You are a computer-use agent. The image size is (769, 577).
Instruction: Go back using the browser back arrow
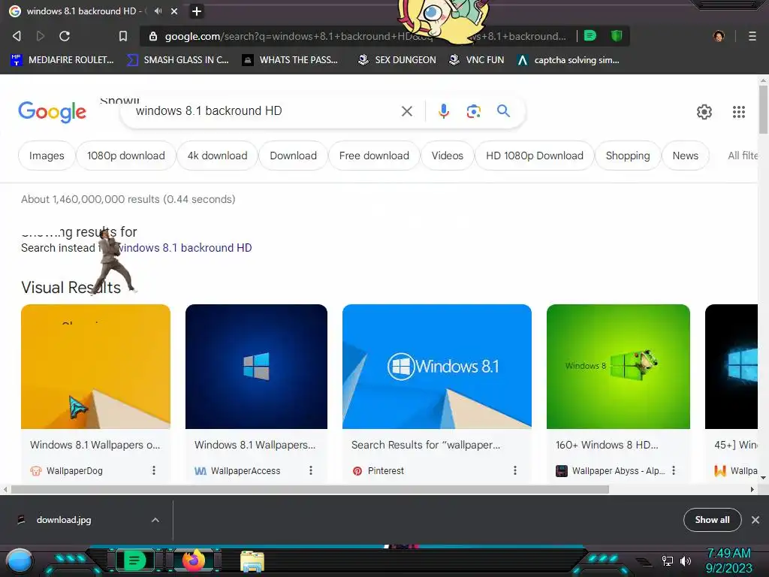(17, 36)
